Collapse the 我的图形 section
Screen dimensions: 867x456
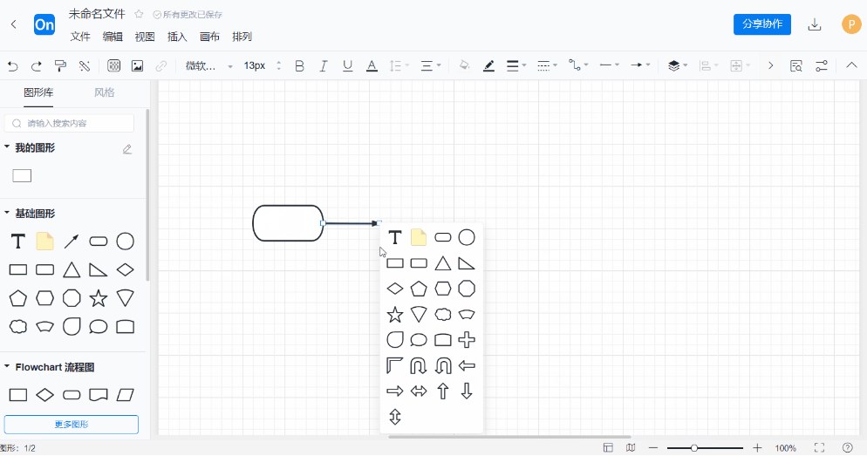7,147
